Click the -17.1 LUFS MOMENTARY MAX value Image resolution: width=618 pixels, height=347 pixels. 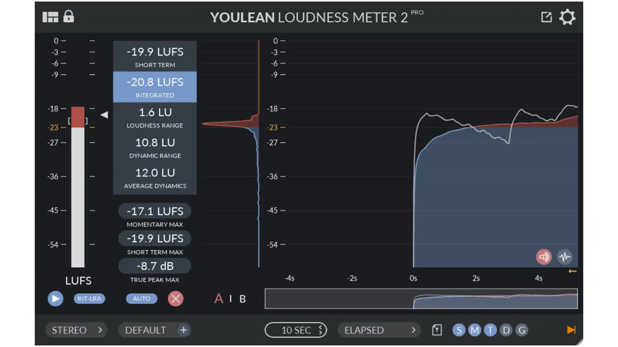click(155, 211)
